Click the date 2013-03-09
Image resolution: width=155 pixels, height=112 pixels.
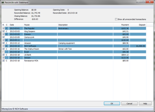(x=15, y=37)
